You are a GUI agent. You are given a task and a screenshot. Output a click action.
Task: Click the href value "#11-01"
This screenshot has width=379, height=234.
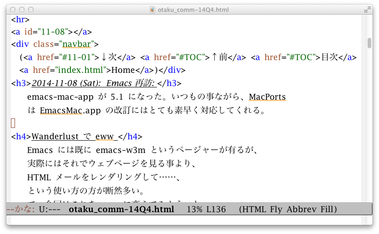76,57
